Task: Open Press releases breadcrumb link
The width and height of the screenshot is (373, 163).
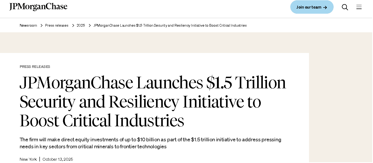Action: pyautogui.click(x=57, y=25)
